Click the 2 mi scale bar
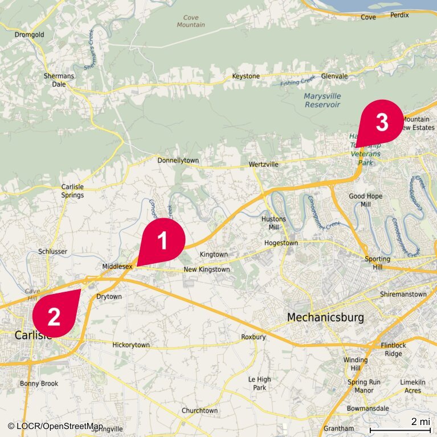This screenshot has height=437, width=437. (x=399, y=425)
